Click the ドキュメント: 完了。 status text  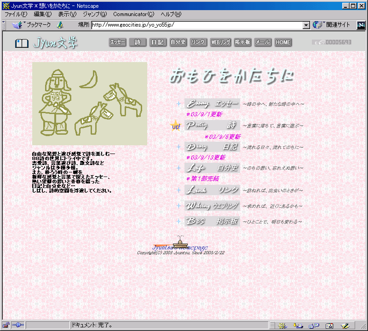point(92,325)
